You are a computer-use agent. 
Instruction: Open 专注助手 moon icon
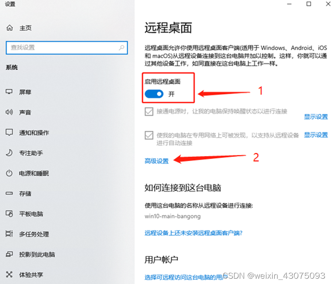pyautogui.click(x=9, y=153)
